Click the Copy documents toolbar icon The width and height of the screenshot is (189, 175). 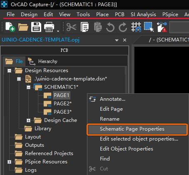tap(85, 27)
